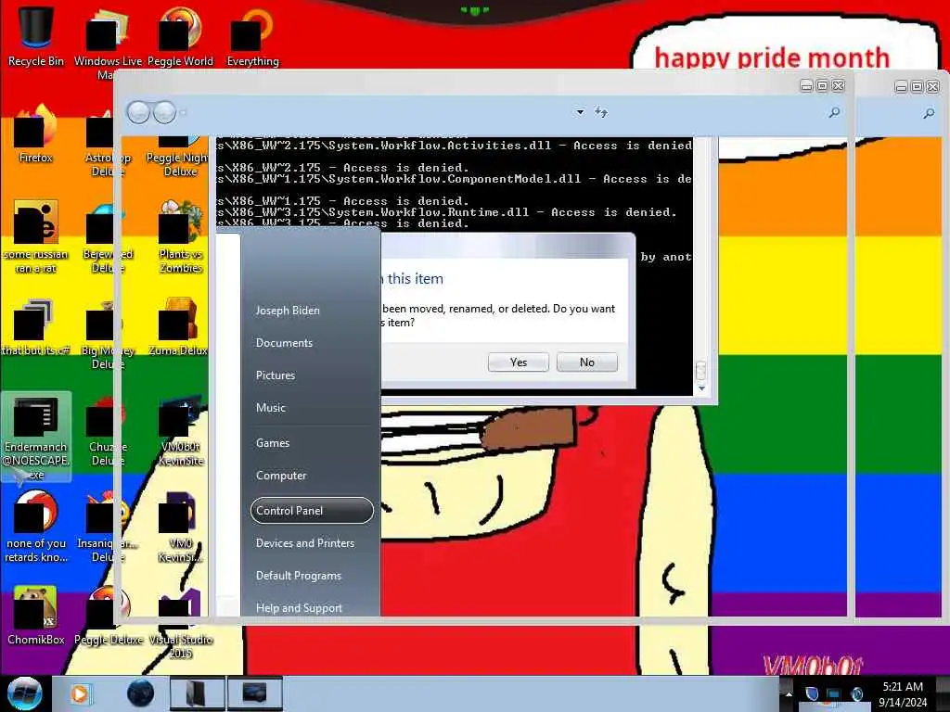Viewport: 950px width, 712px height.
Task: Click the search magnifier in the rear Explorer window
Action: tap(928, 112)
